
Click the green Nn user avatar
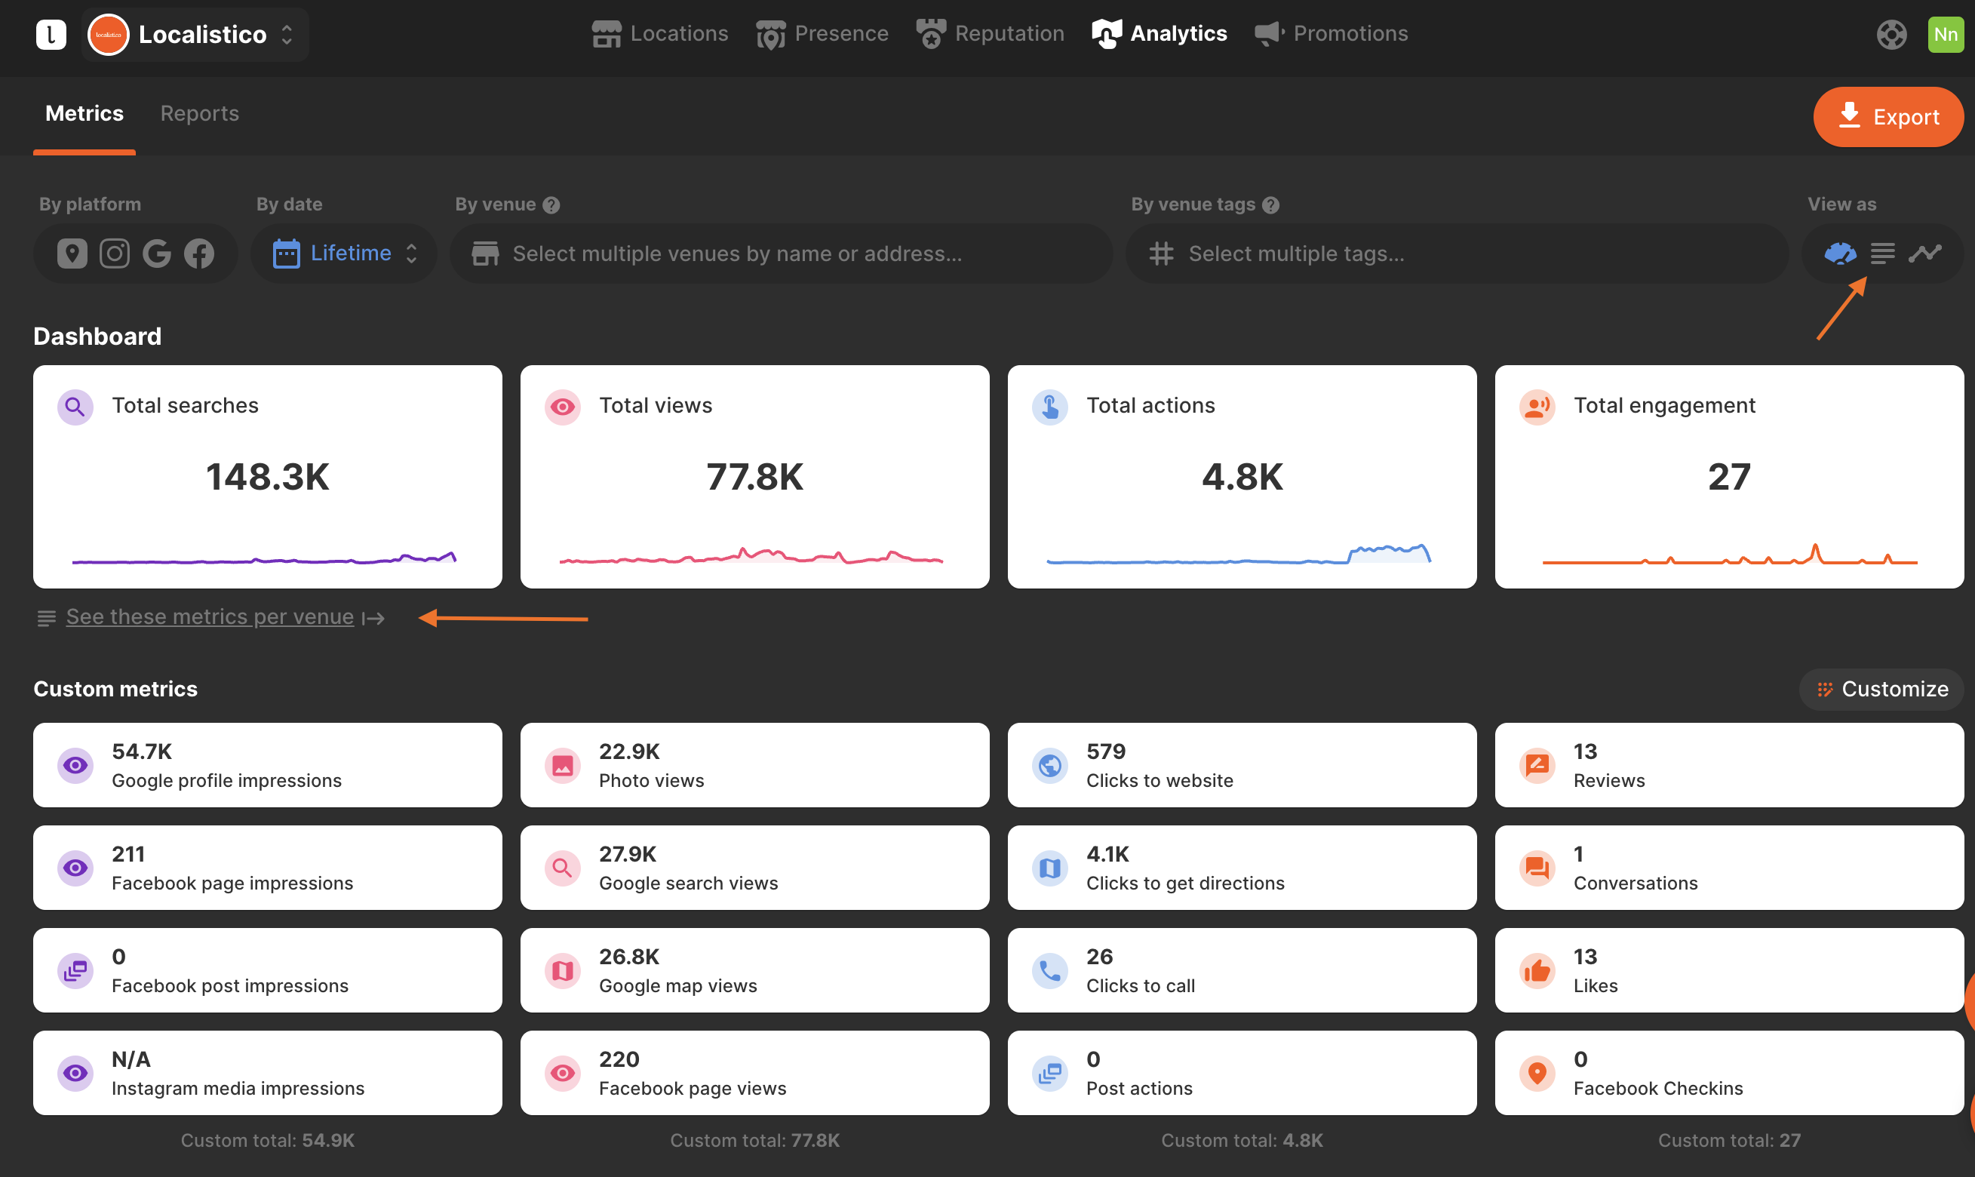click(x=1946, y=34)
